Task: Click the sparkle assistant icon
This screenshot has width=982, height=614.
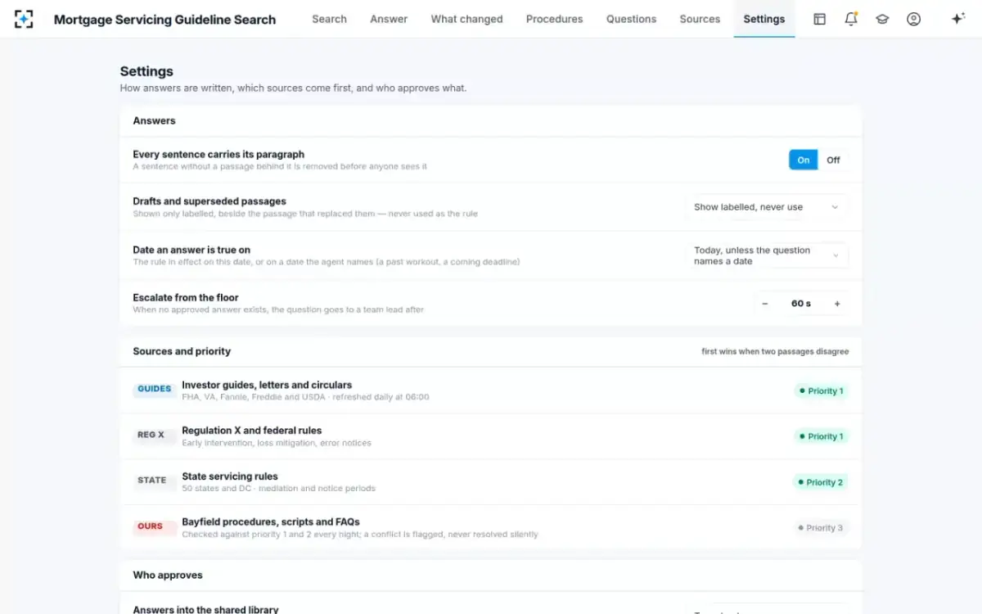Action: pos(958,19)
